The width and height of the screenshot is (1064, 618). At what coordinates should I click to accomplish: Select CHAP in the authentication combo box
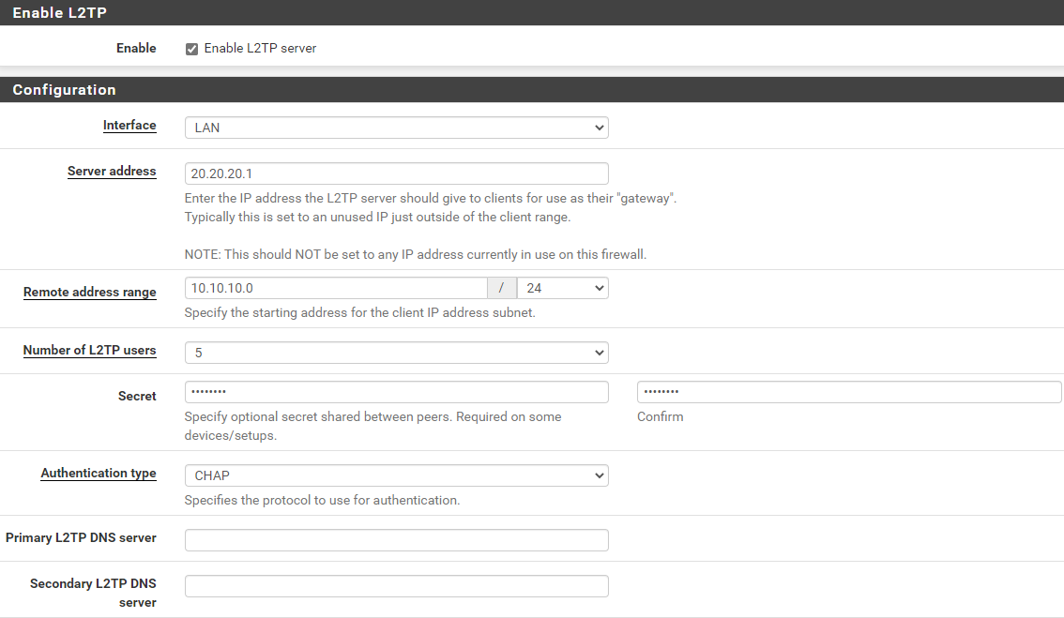click(394, 475)
